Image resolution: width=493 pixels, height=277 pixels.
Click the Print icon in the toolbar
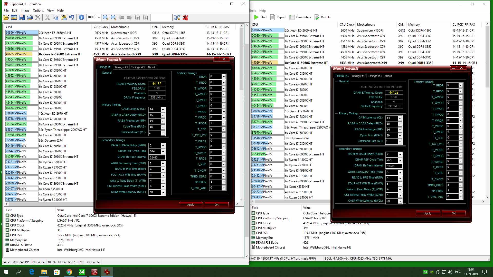pyautogui.click(x=30, y=17)
